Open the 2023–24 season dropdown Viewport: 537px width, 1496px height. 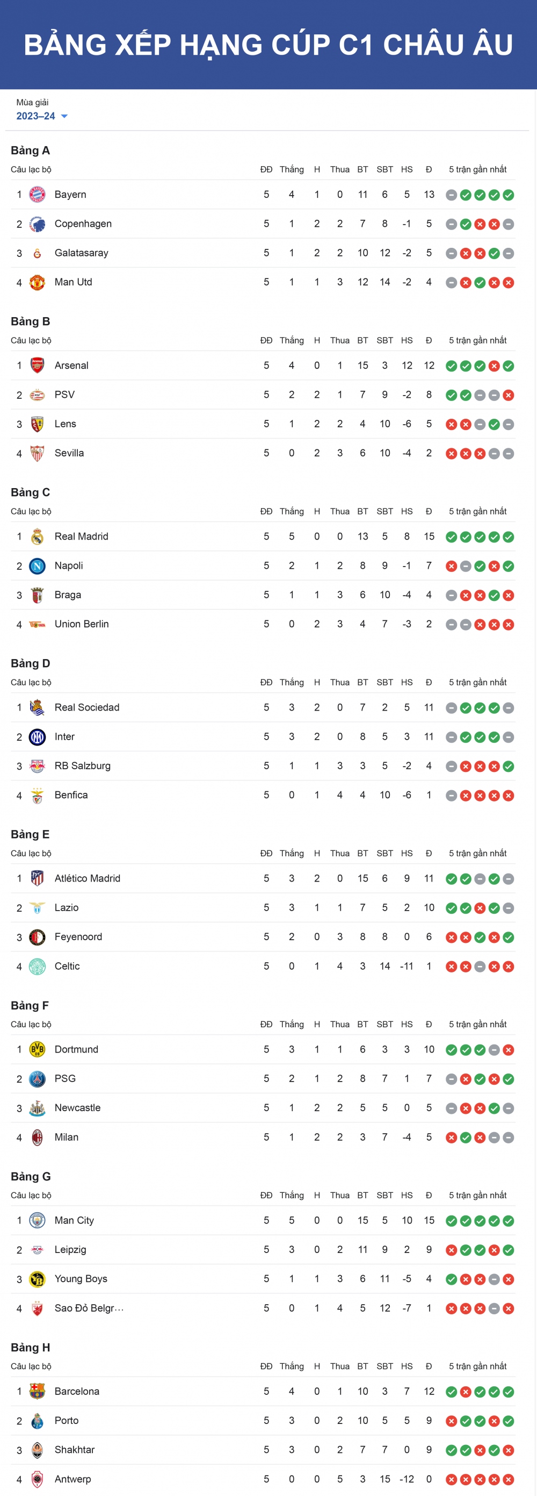(x=42, y=116)
